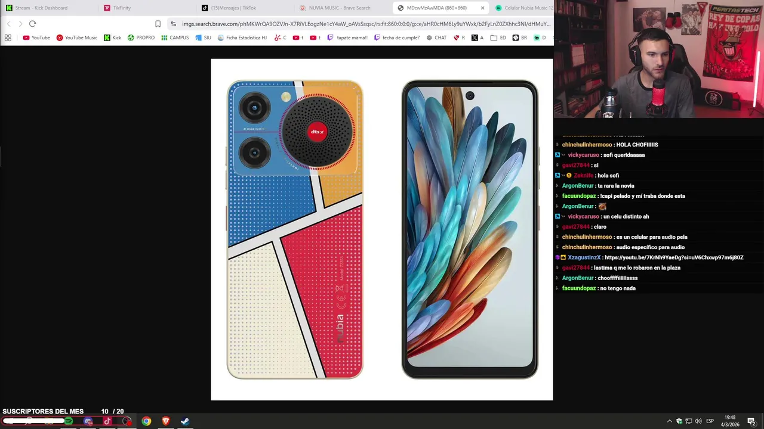
Task: Open the fecha de cumple? bookmark
Action: 397,38
